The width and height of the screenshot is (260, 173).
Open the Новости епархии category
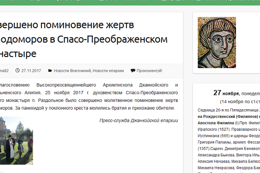click(108, 71)
